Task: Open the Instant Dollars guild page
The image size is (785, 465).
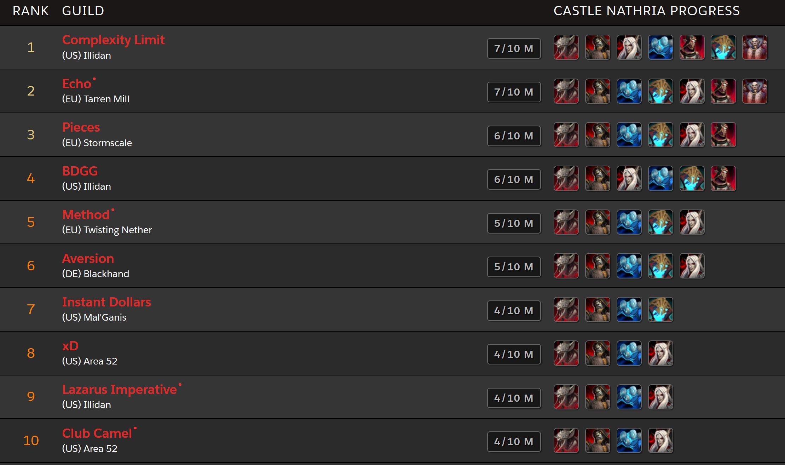Action: [106, 302]
